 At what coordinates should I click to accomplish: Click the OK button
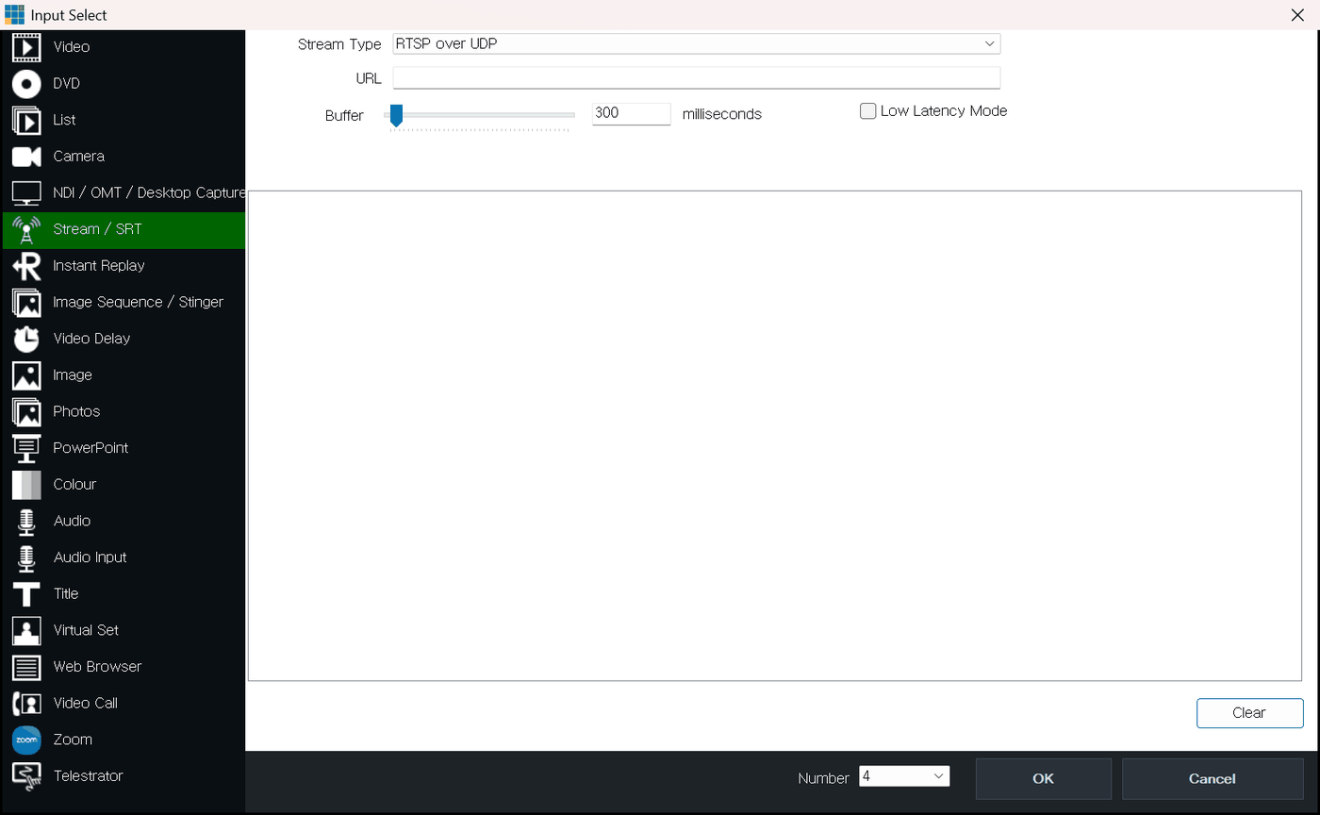[x=1043, y=778]
